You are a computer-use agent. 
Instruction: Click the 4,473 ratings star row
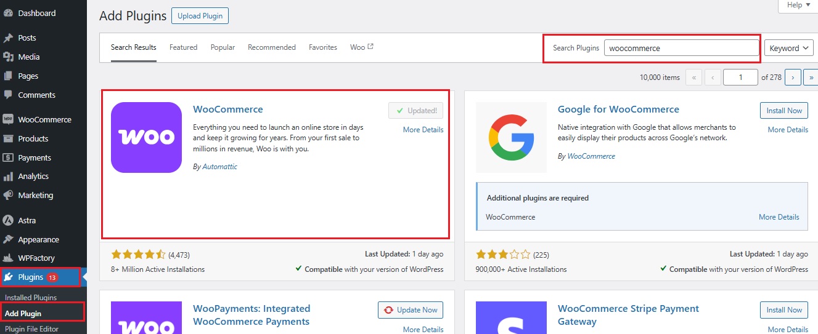[x=138, y=254]
